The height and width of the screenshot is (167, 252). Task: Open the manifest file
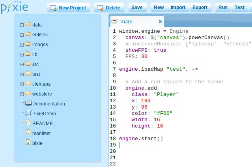pos(41,133)
